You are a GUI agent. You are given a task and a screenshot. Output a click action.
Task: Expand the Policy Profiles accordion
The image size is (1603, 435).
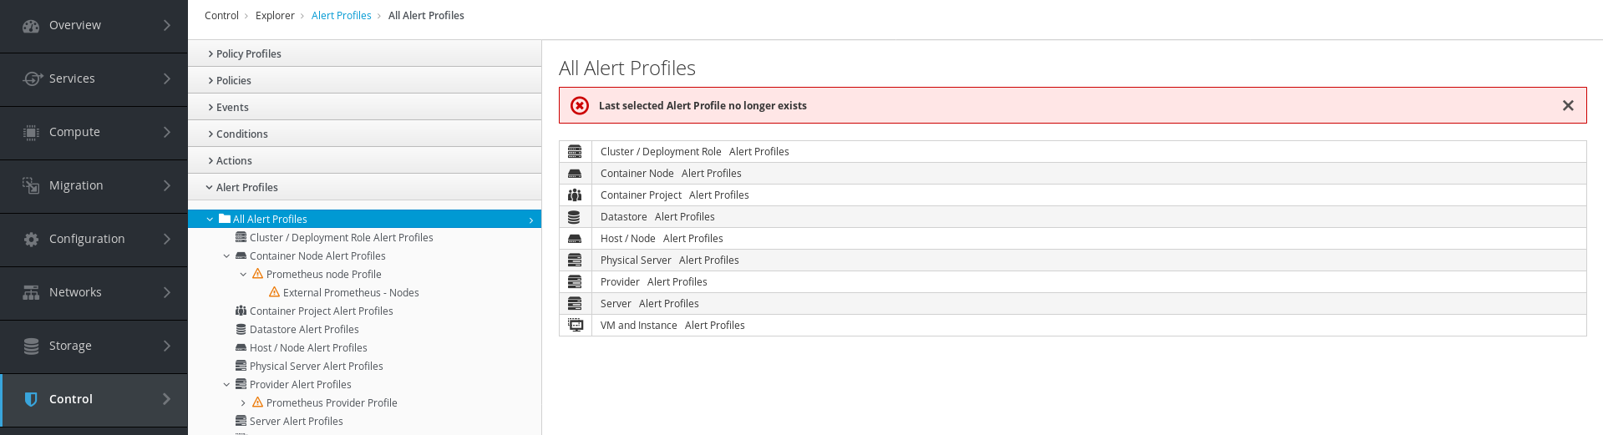pos(364,53)
